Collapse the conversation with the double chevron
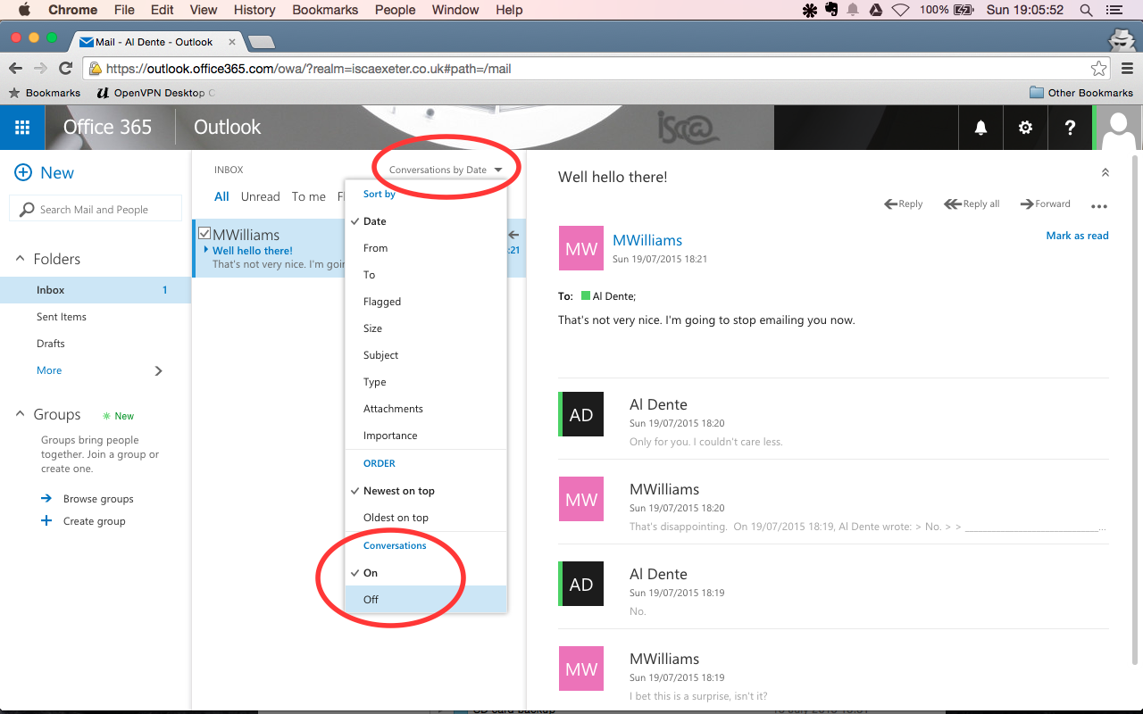 point(1105,172)
